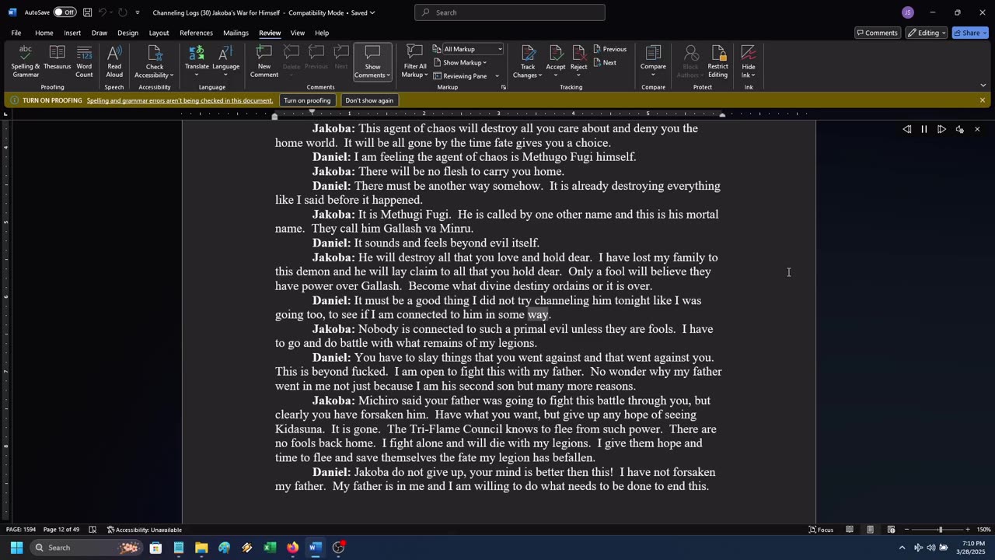The height and width of the screenshot is (560, 995).
Task: Click the Check Accessibility icon
Action: coord(155,54)
